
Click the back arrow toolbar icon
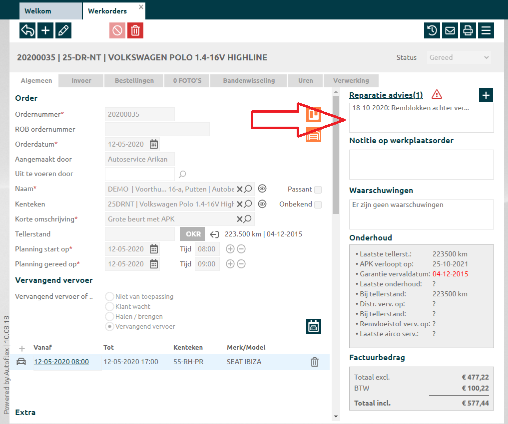point(27,30)
